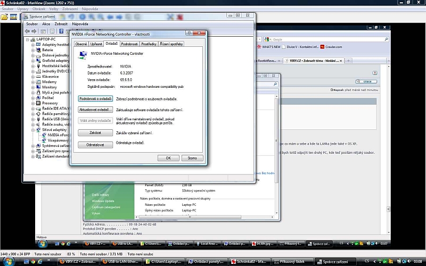Screen dimensions: 426x266
Task: Click the NVIDIA nForce adapter icon in tree
Action: [44, 135]
